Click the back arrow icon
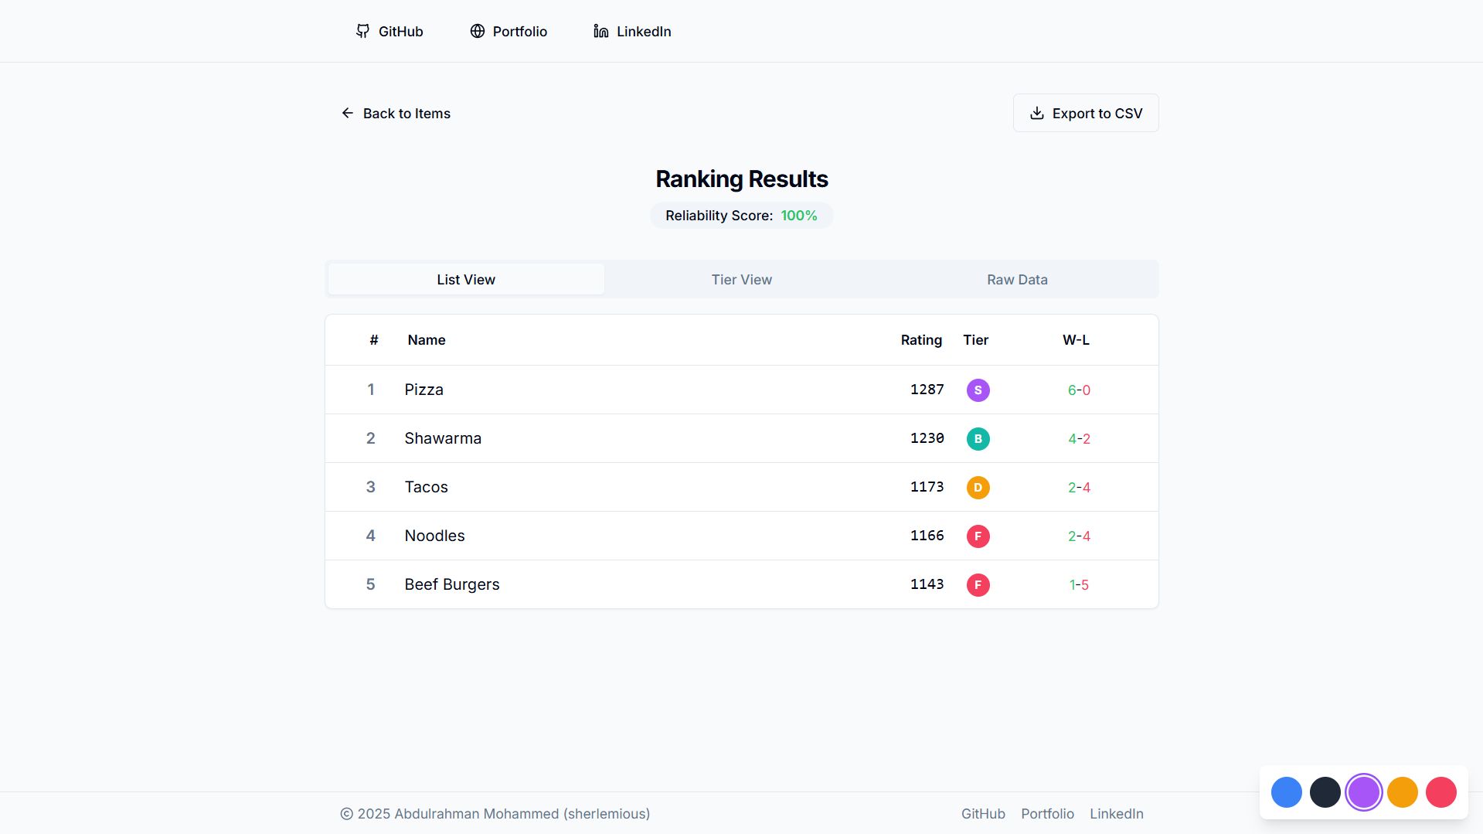 coord(348,113)
